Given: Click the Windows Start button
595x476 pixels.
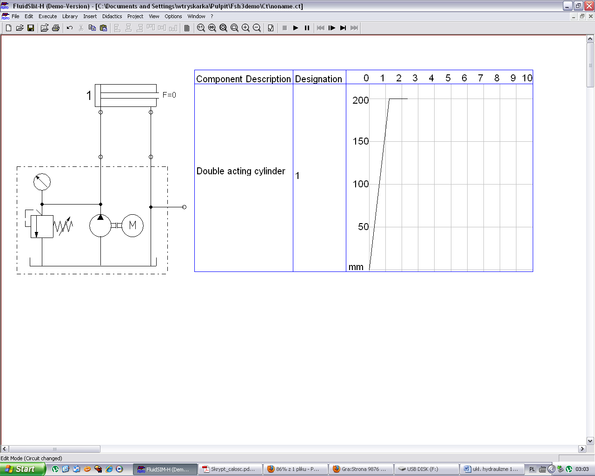Looking at the screenshot, I should point(22,469).
